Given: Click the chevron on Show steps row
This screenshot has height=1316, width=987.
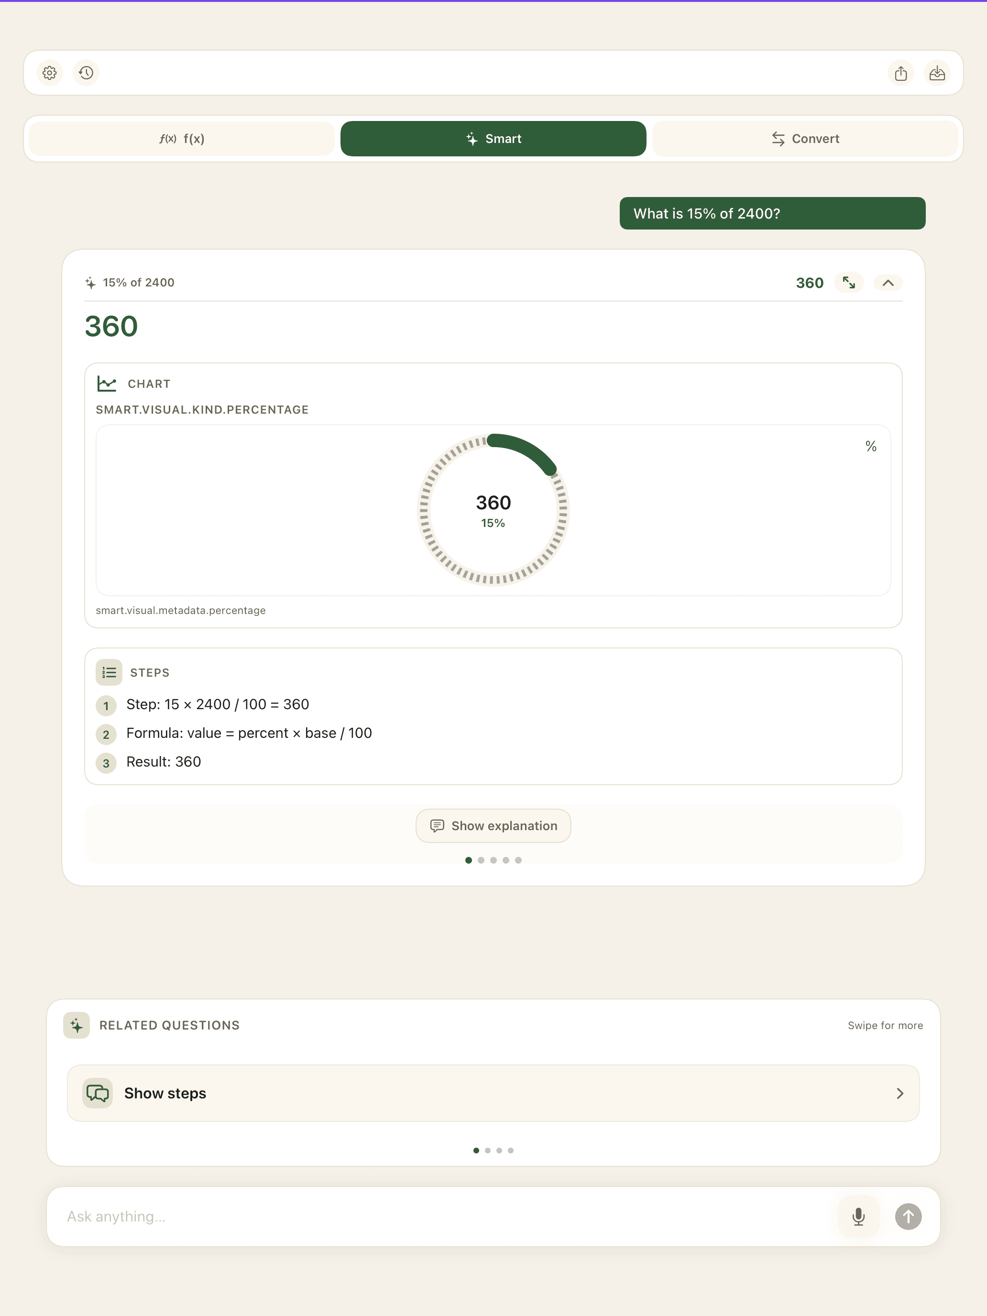Looking at the screenshot, I should [x=899, y=1094].
